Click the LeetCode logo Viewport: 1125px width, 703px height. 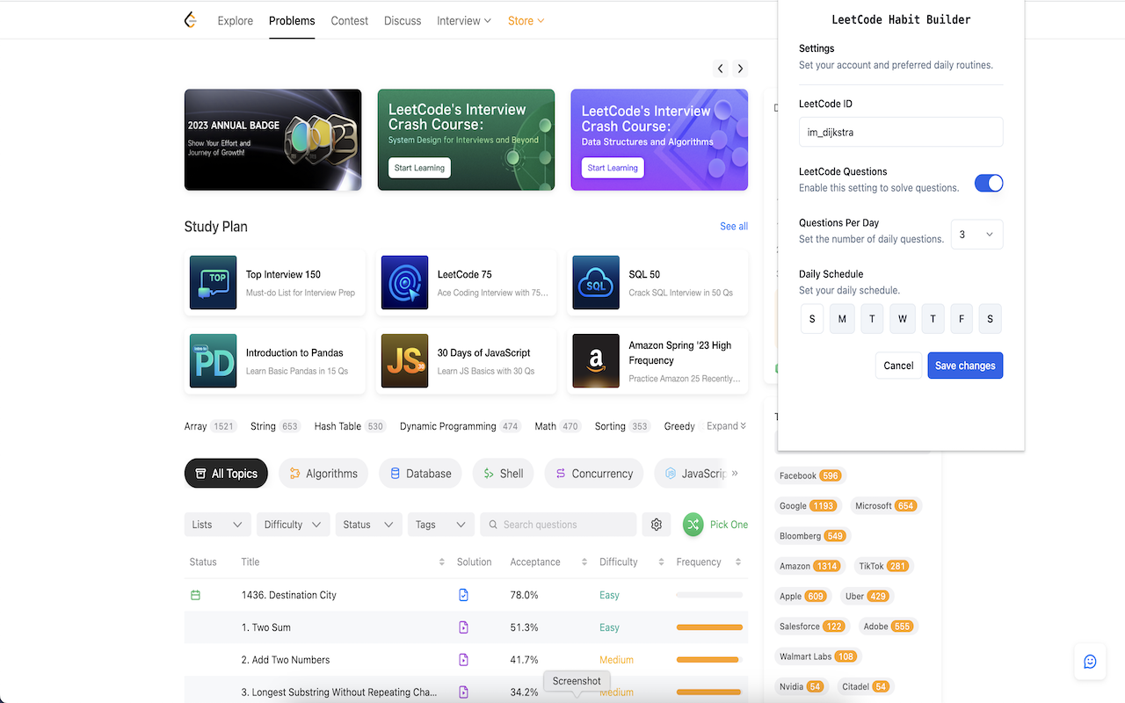point(190,19)
